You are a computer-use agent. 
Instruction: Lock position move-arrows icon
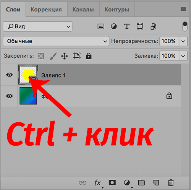click(x=65, y=56)
